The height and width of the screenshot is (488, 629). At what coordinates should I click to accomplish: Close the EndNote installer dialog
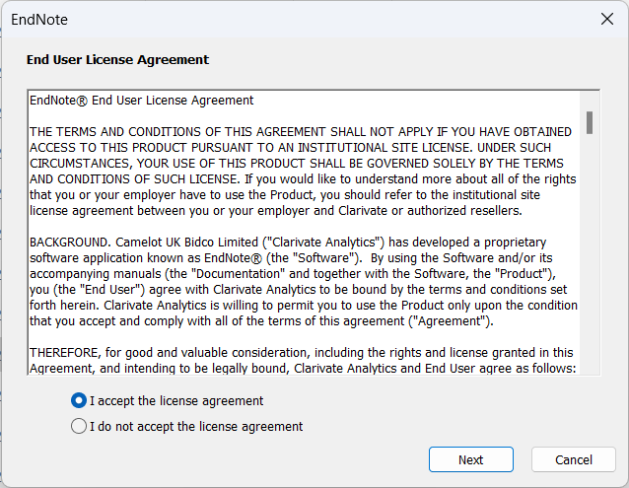[606, 20]
